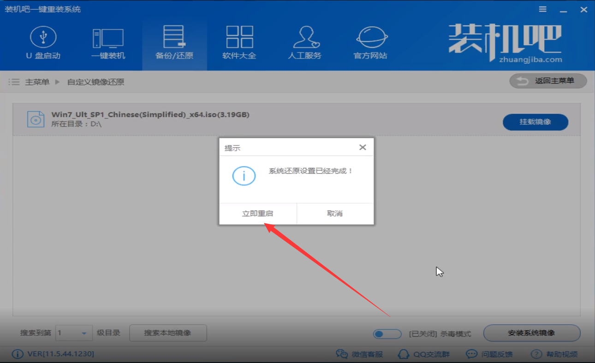The height and width of the screenshot is (363, 595).
Task: Enable 杀毒模式 with the toggle switch
Action: 387,333
